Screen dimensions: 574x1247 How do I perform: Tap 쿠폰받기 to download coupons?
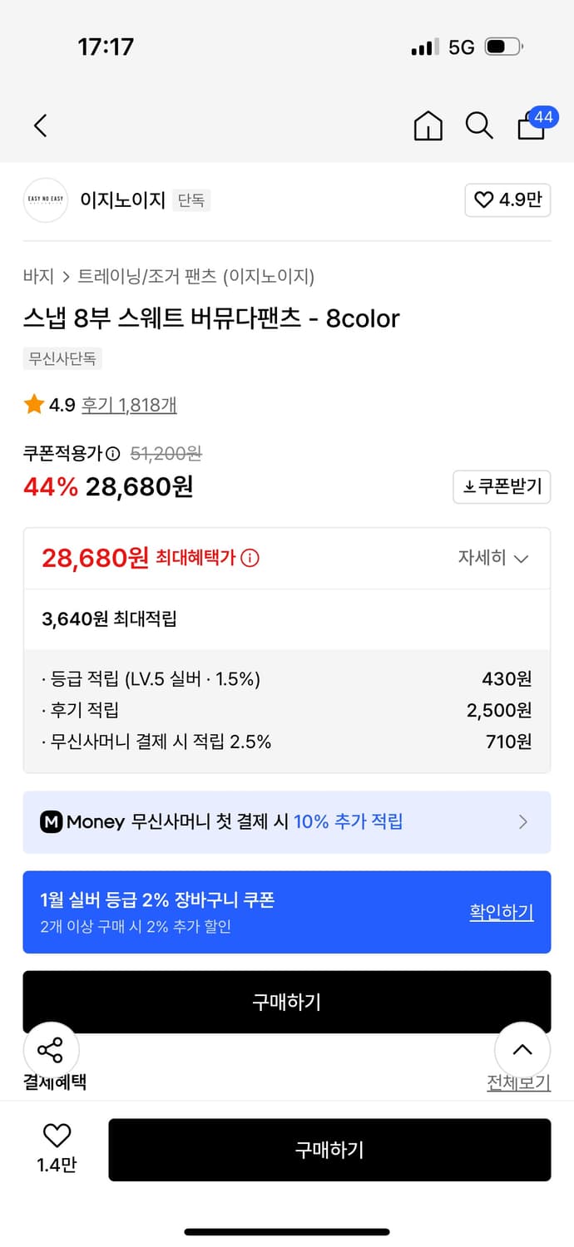[x=502, y=487]
